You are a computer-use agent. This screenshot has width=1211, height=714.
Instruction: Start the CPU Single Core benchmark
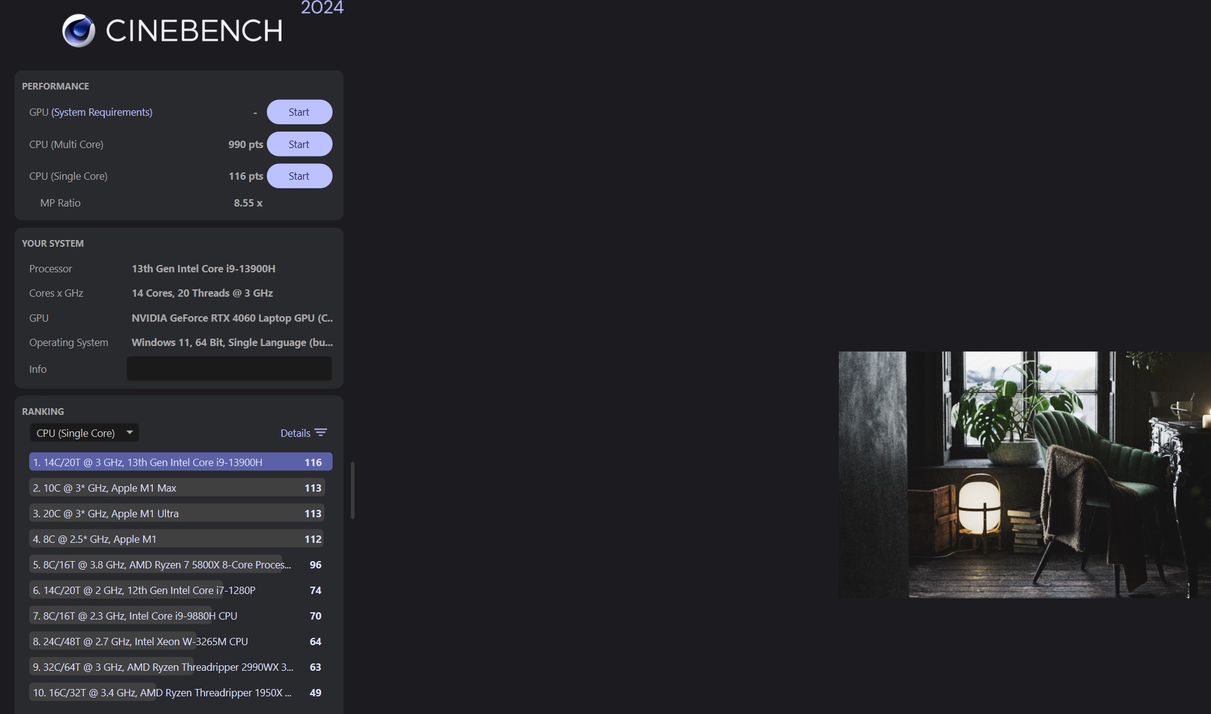(x=299, y=176)
